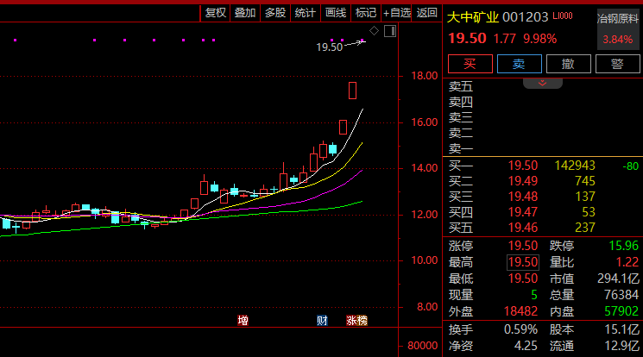The height and width of the screenshot is (357, 643).
Task: Click the L1000 level indicator
Action: pos(563,16)
